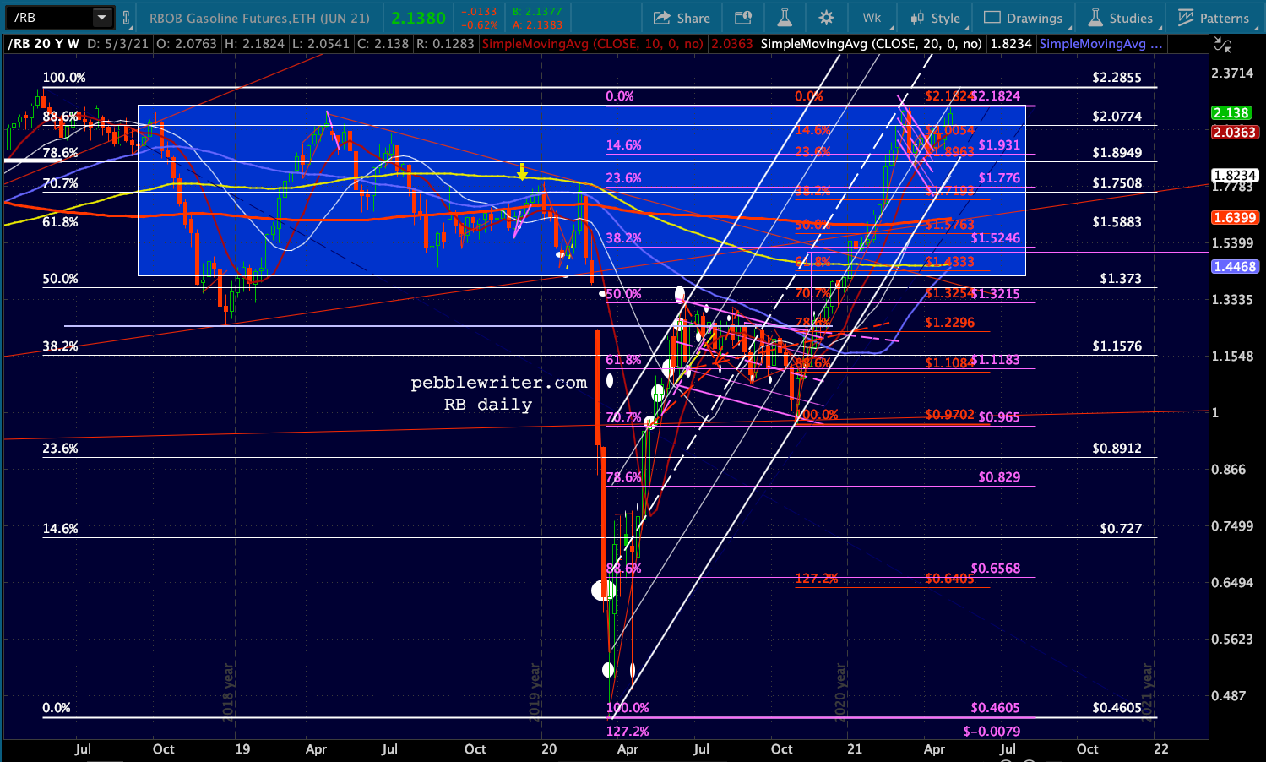Click the 1.3335 price axis value
The image size is (1266, 762).
pos(1232,300)
